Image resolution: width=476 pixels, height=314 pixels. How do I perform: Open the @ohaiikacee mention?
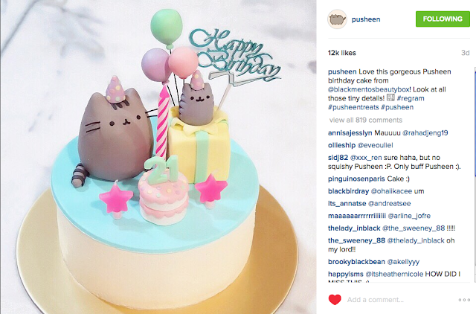[x=391, y=191]
